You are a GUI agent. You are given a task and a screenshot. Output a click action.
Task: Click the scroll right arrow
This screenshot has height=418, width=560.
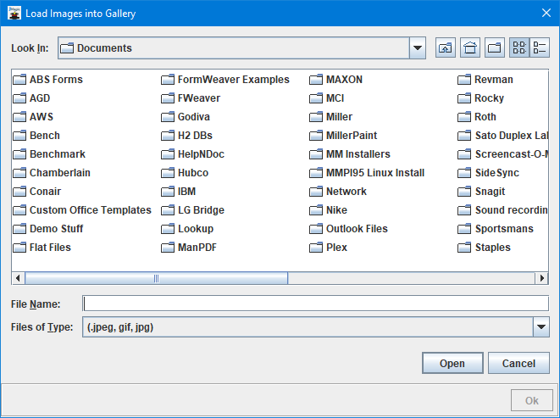(x=542, y=278)
